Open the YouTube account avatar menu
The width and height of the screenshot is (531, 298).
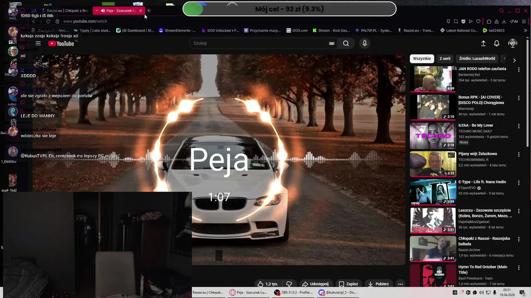point(513,43)
